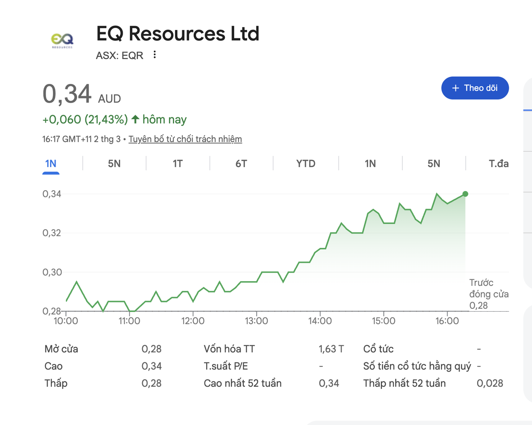Select the first 1N one-day tab
Image resolution: width=532 pixels, height=425 pixels.
click(x=51, y=164)
